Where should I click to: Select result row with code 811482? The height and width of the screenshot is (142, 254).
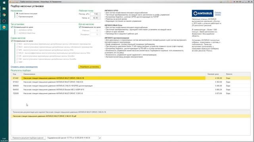pos(131,78)
